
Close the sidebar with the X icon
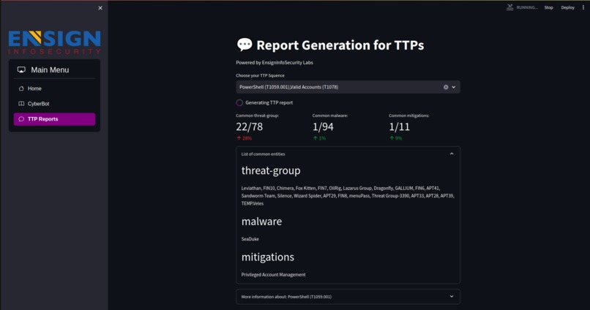pyautogui.click(x=100, y=8)
